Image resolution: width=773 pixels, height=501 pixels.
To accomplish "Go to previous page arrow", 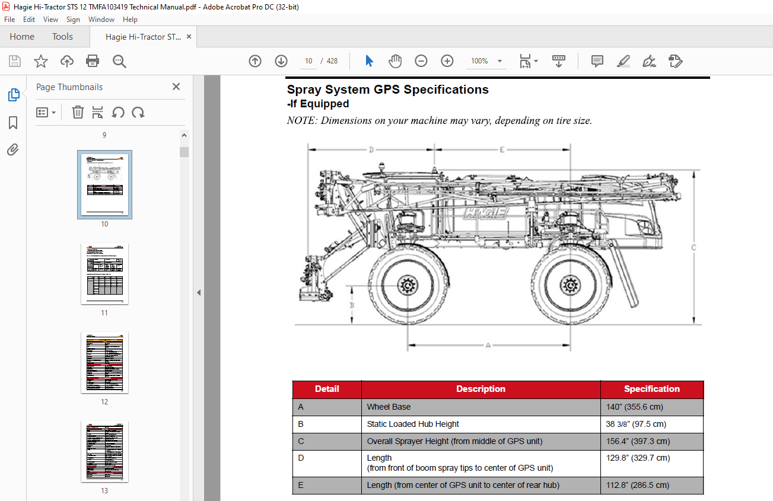I will click(255, 61).
